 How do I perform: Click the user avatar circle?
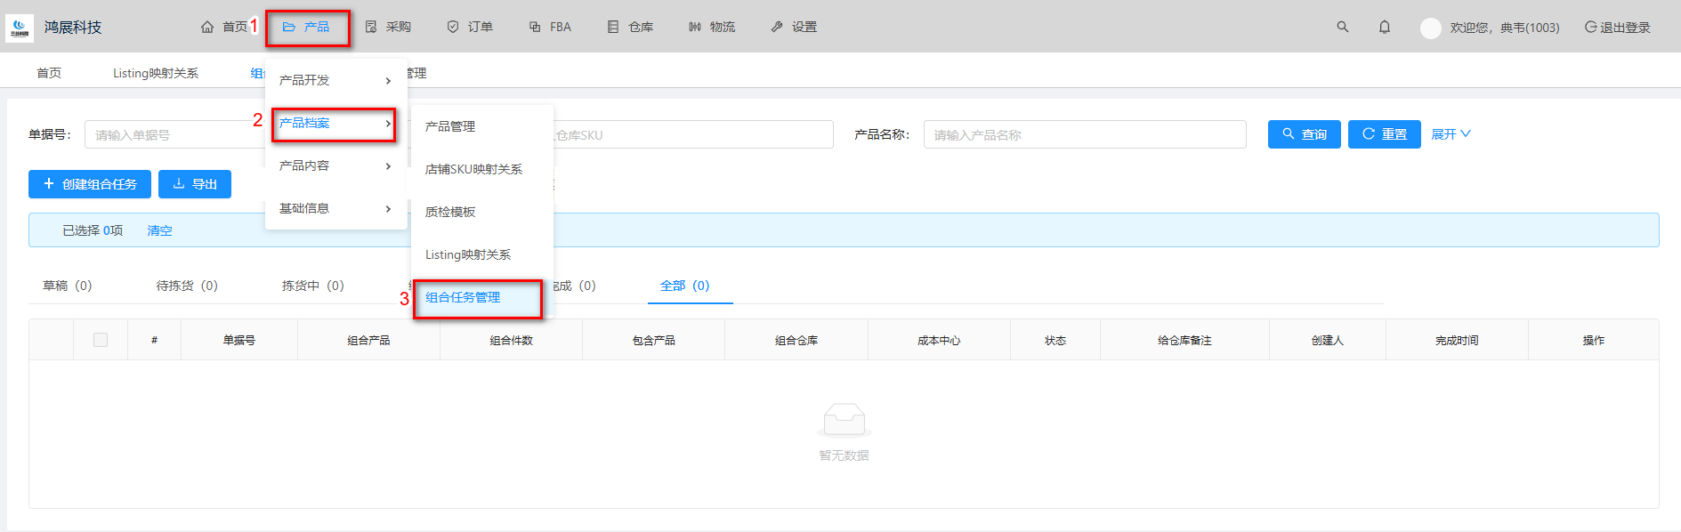1430,28
